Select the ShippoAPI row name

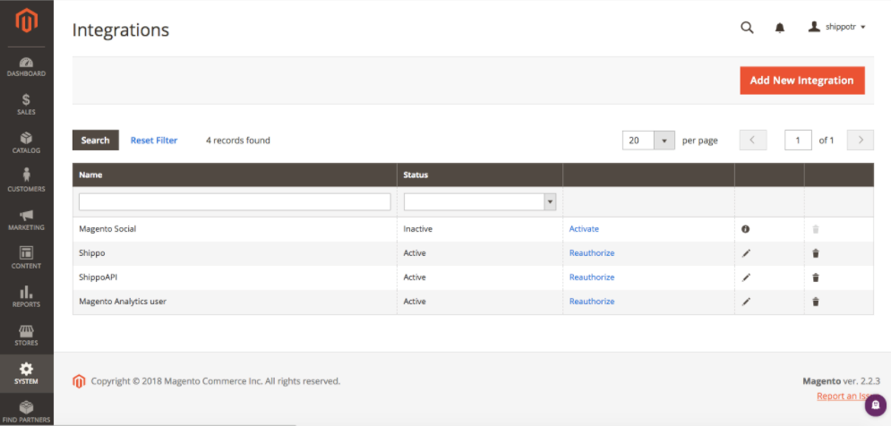99,277
